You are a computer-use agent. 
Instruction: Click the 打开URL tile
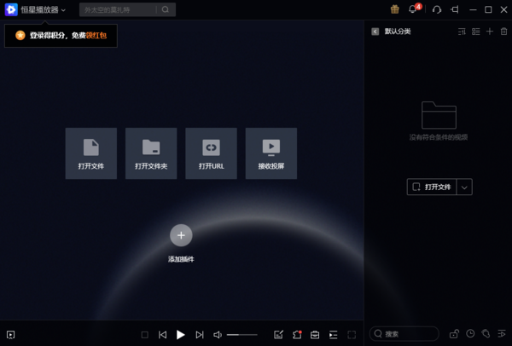(x=212, y=153)
